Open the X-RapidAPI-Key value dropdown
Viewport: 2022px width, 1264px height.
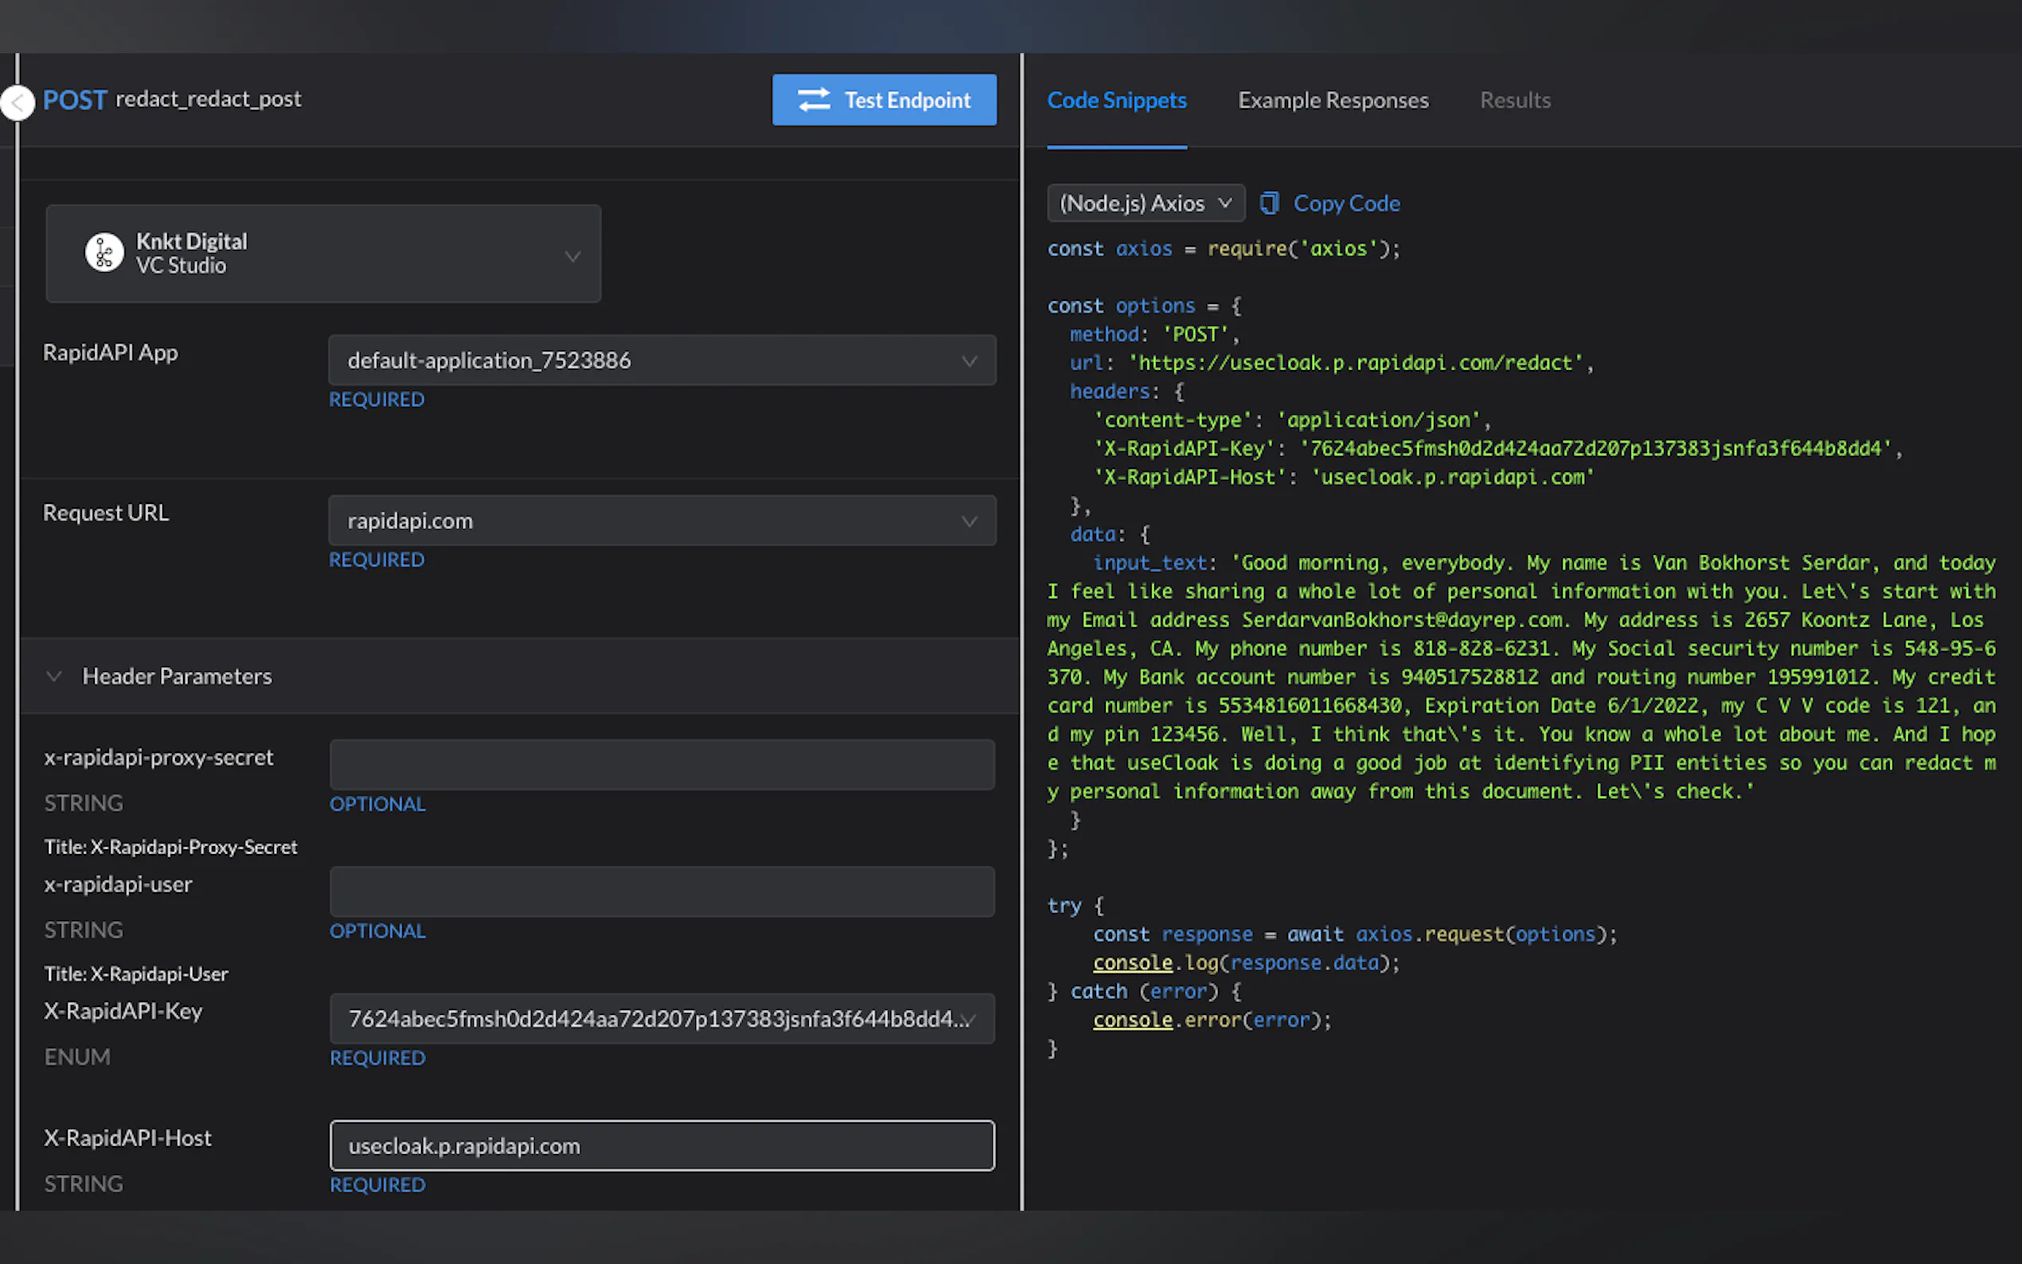662,1018
